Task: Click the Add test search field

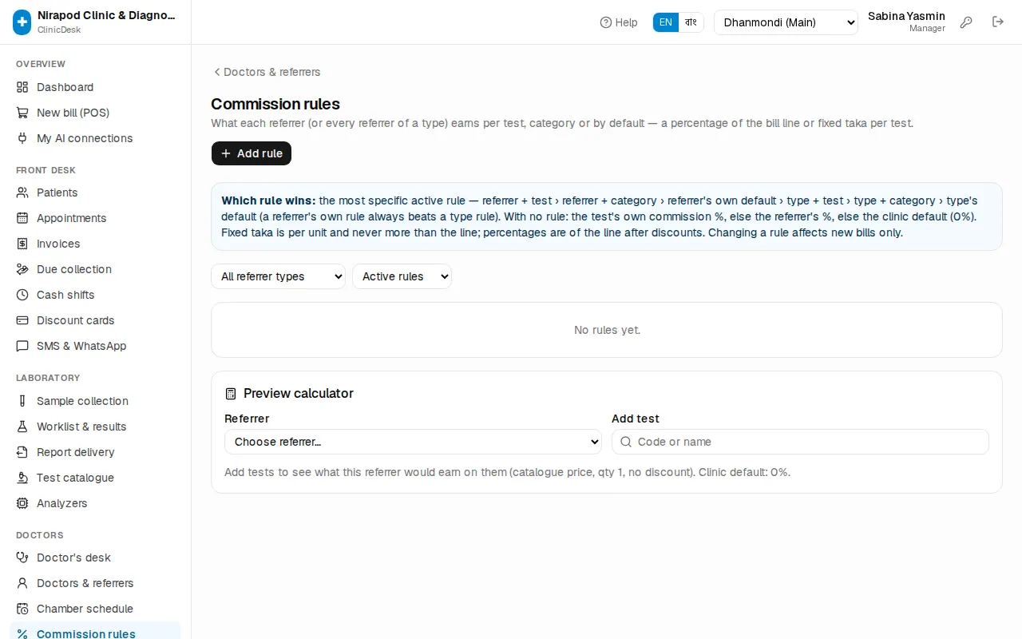Action: tap(800, 442)
